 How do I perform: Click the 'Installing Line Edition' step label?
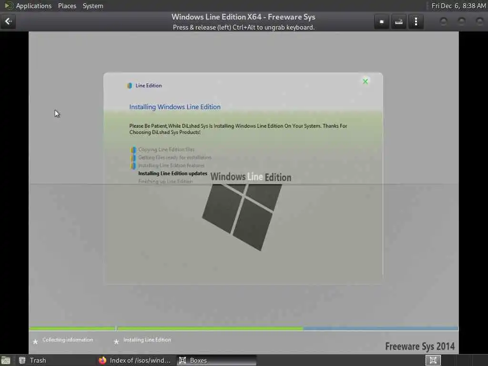click(x=147, y=340)
